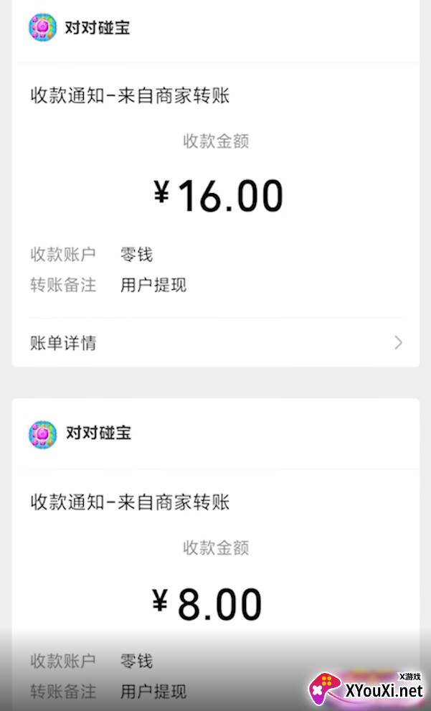Image resolution: width=431 pixels, height=711 pixels.
Task: Expand the chevron arrow beside 账单详情
Action: [x=399, y=343]
